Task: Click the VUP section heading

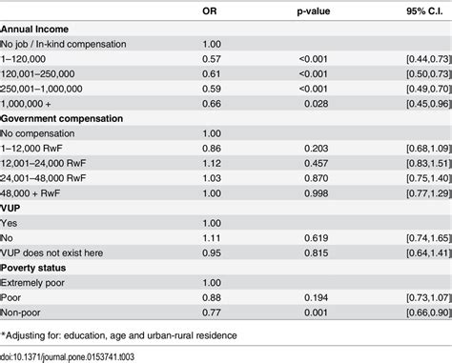Action: (10, 209)
